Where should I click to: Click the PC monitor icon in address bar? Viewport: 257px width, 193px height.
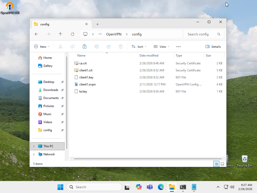click(85, 34)
